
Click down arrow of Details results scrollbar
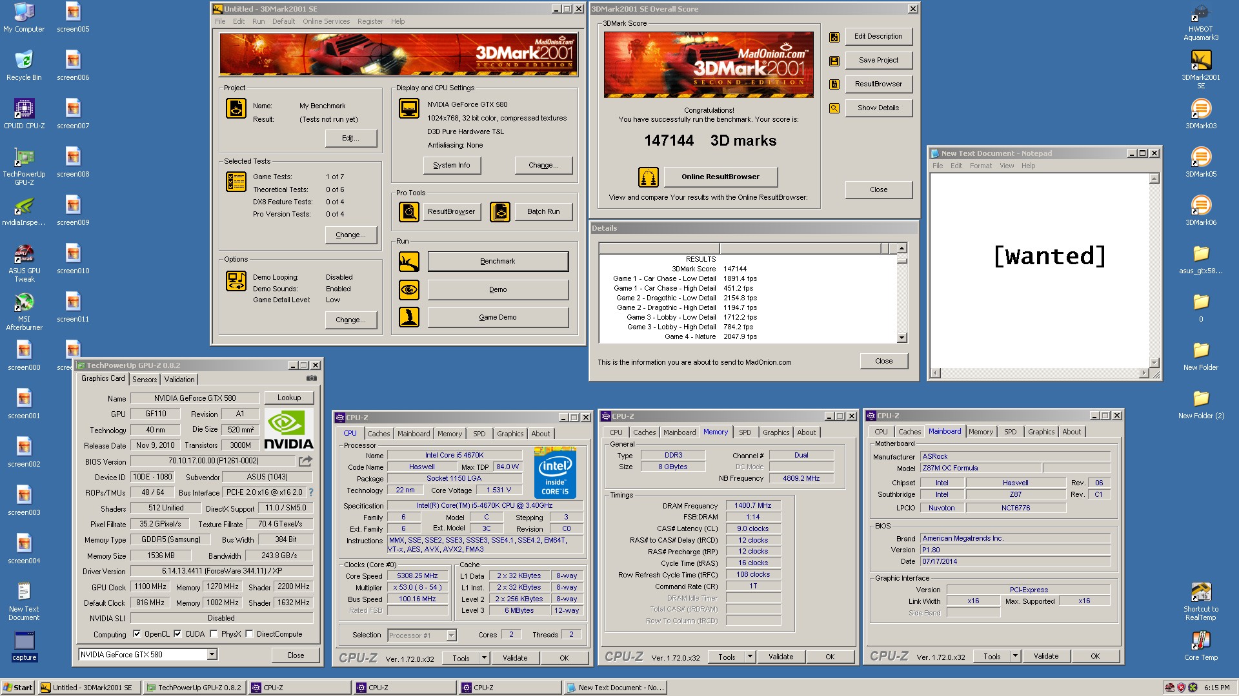coord(902,338)
